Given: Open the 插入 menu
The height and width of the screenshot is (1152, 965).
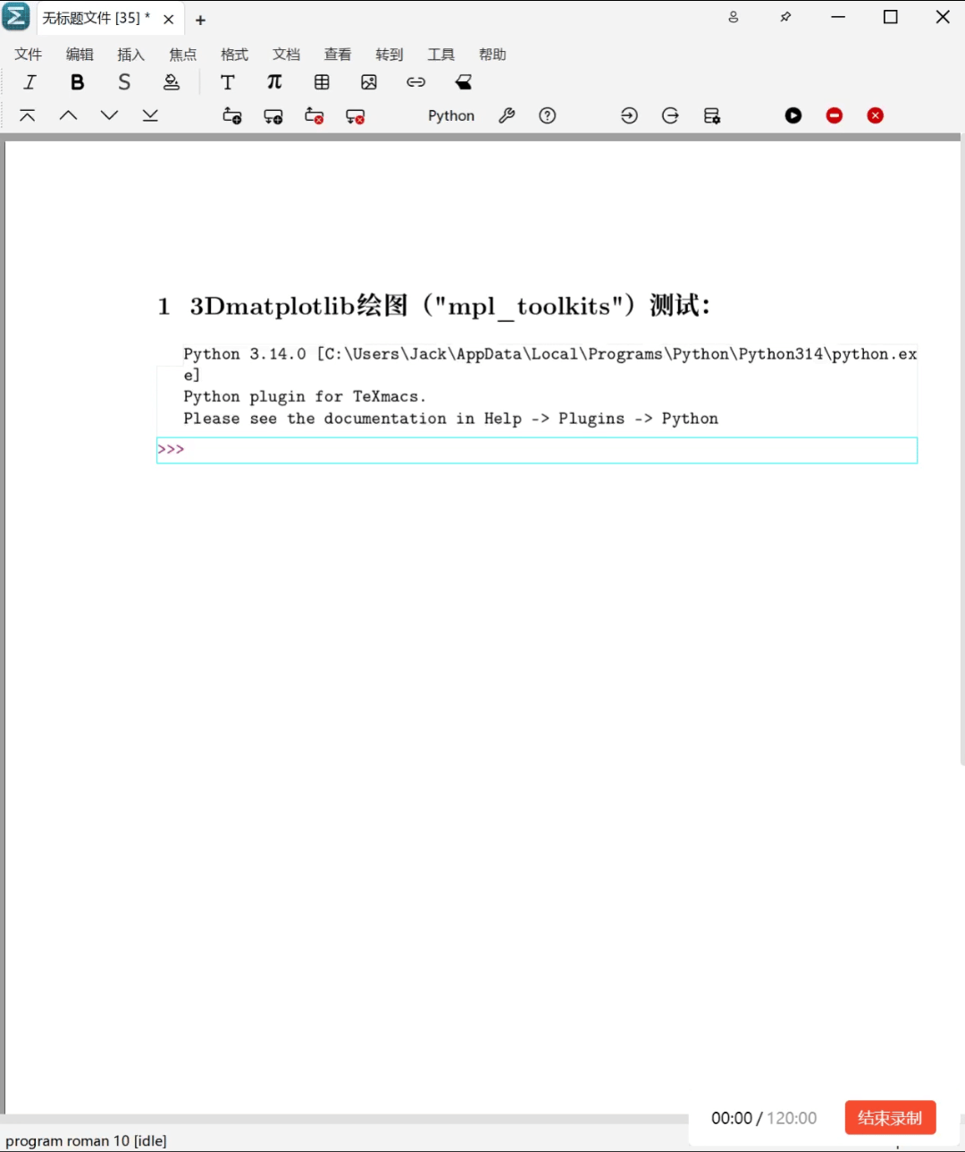Looking at the screenshot, I should 131,54.
